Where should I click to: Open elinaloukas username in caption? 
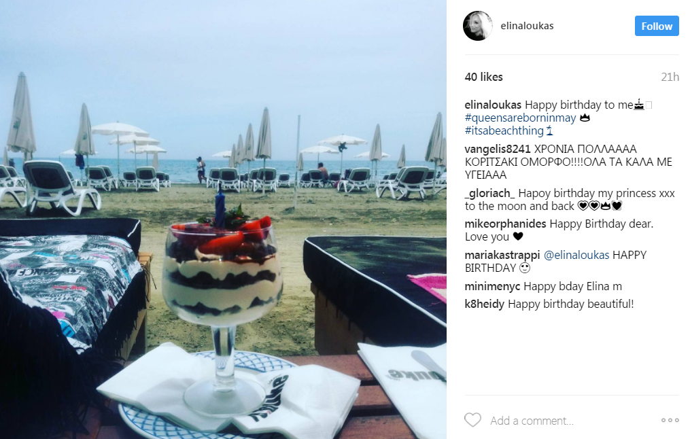coord(493,105)
